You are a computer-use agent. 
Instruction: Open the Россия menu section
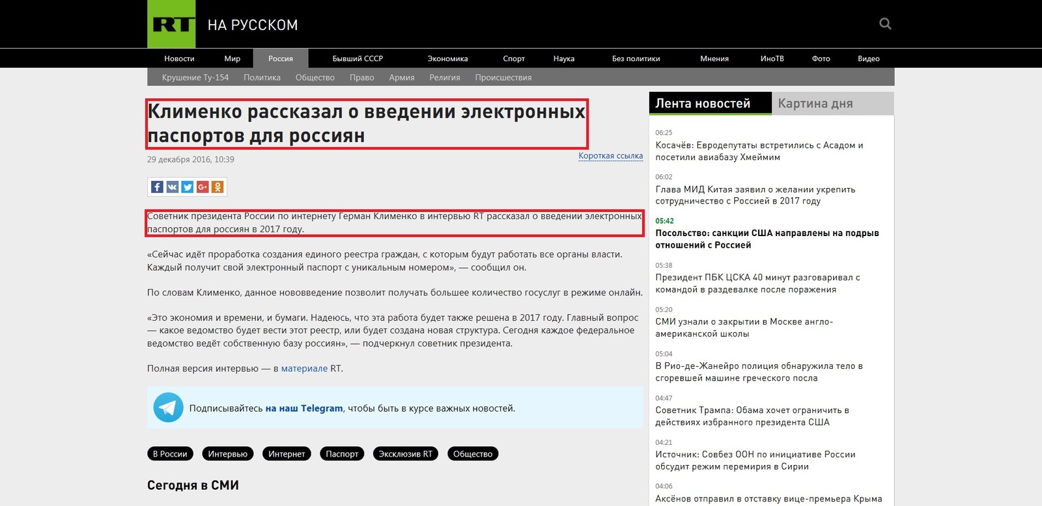[x=281, y=59]
